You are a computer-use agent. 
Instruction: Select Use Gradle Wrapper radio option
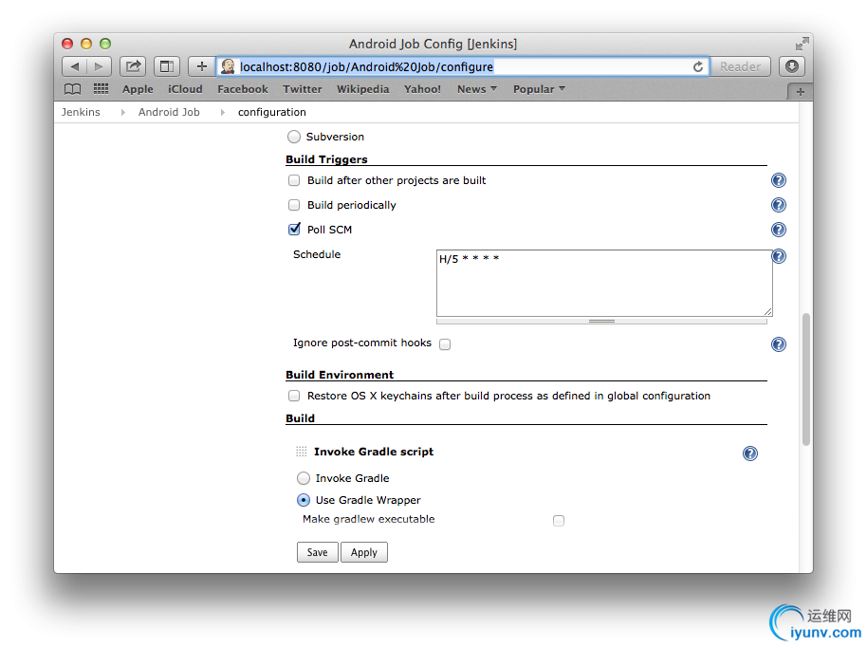[x=304, y=500]
